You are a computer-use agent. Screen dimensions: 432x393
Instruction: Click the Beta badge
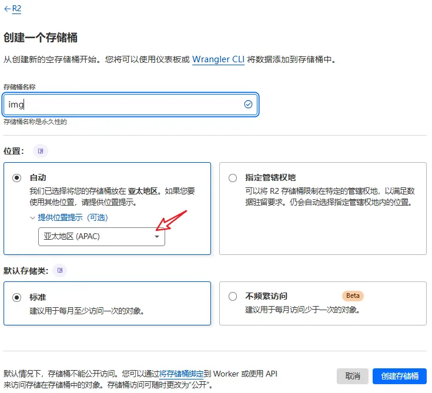click(353, 296)
